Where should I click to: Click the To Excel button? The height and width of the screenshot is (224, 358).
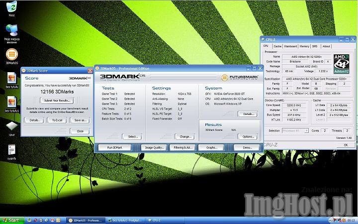(x=57, y=120)
